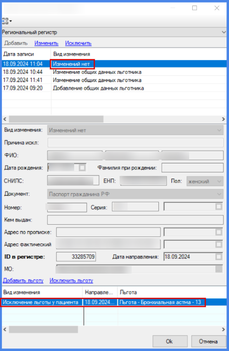Toggle the Дата рождения checkbox
229x351 pixels.
[82, 167]
